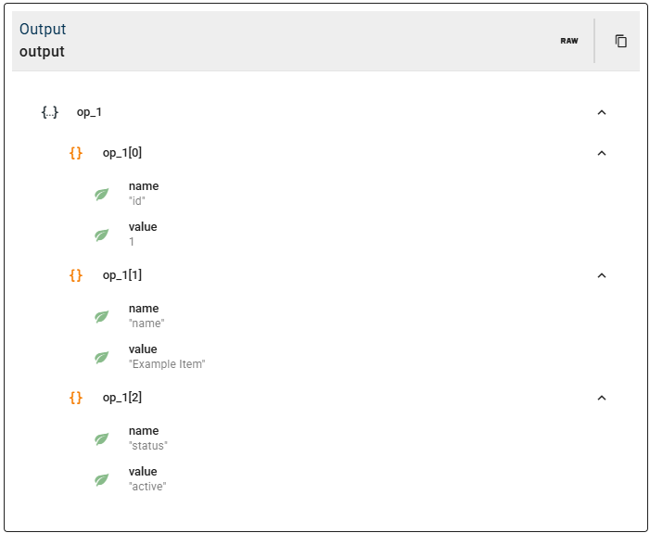Click the Output header title

(x=43, y=30)
